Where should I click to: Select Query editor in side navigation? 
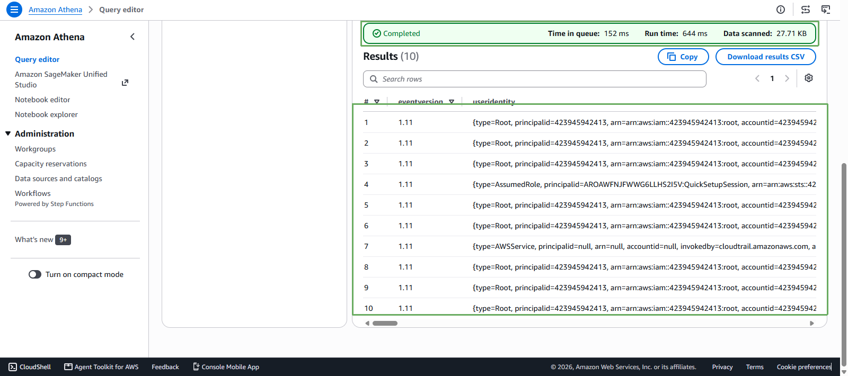pos(37,59)
